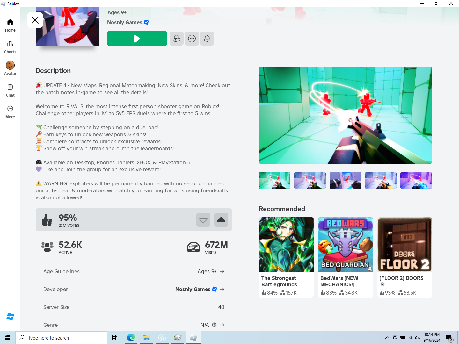
Task: Open Nosniy Games creator link at top
Action: tap(128, 22)
